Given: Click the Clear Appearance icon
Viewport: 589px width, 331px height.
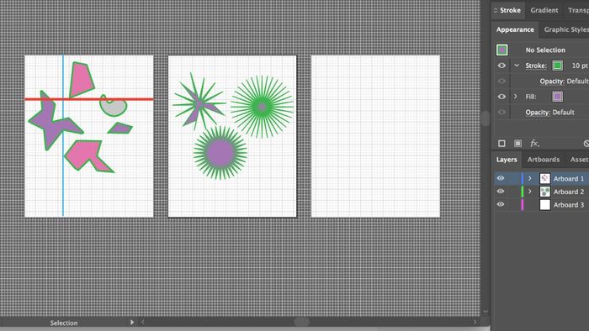Looking at the screenshot, I should point(586,143).
